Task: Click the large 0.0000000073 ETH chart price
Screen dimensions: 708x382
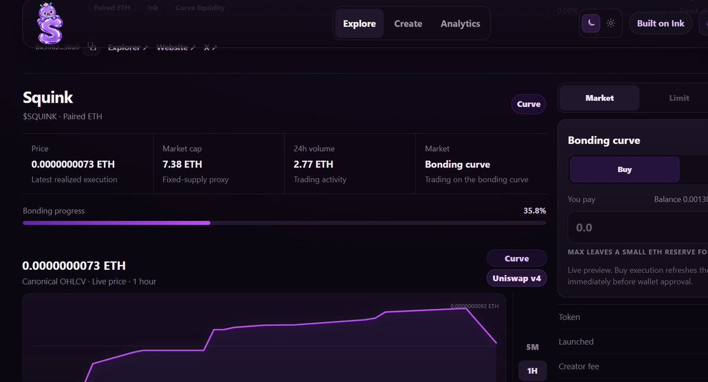Action: (74, 266)
